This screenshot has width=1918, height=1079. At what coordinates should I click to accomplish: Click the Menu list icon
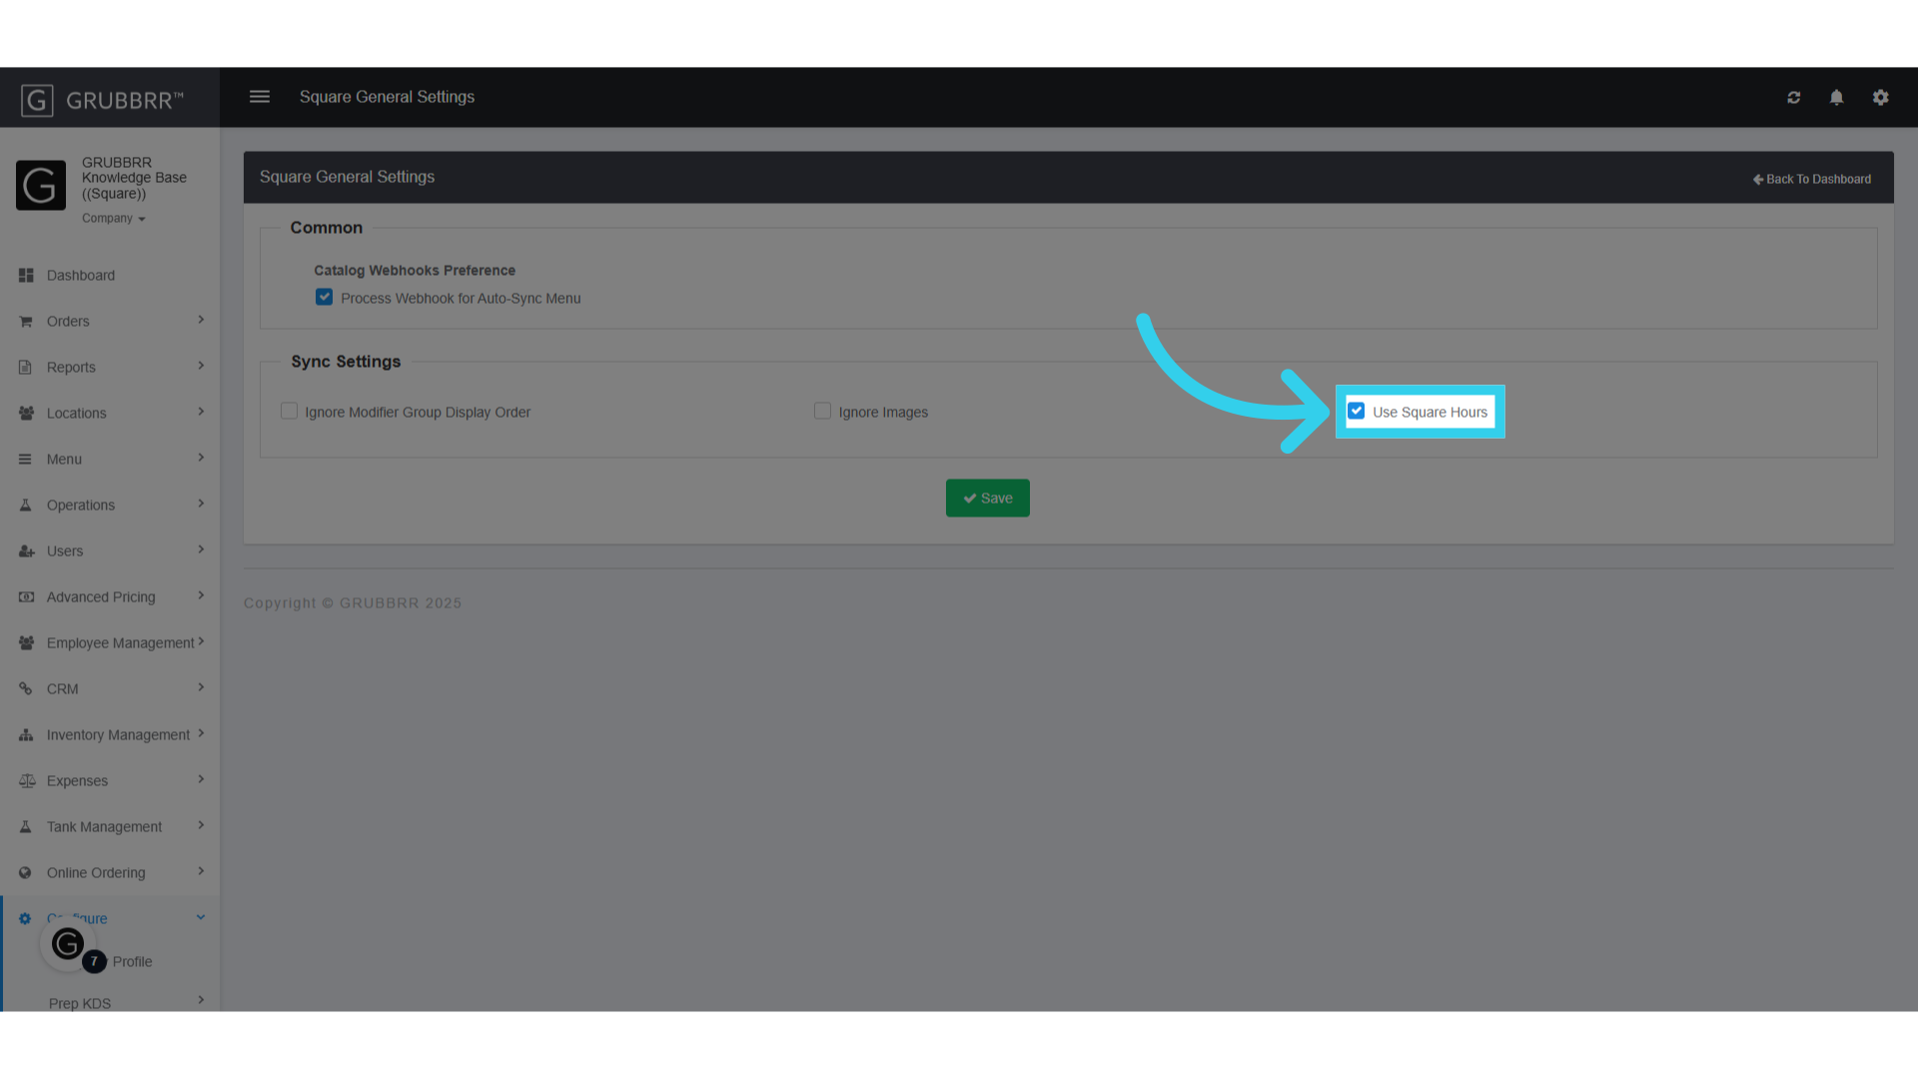point(26,460)
